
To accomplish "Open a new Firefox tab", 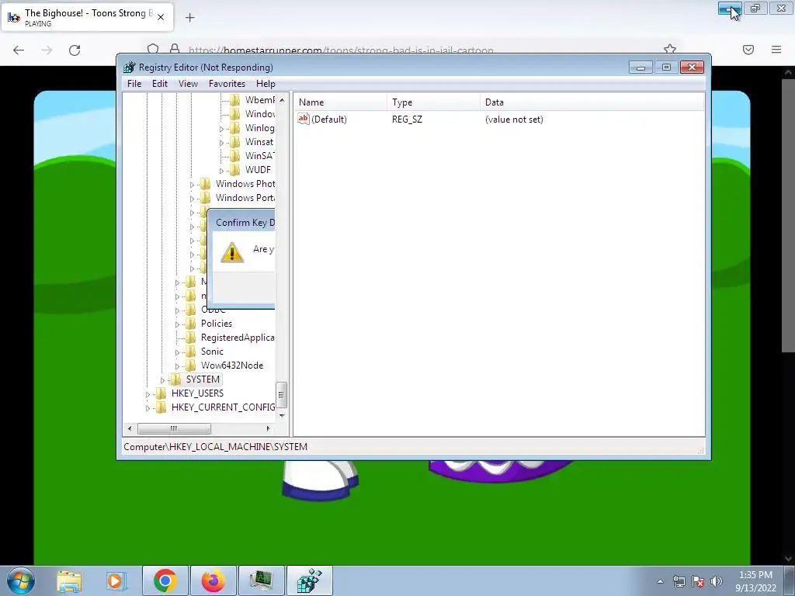I will (189, 18).
